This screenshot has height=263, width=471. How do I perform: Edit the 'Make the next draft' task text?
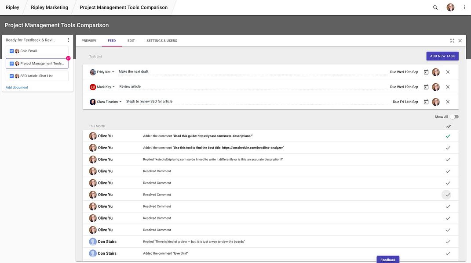[252, 71]
